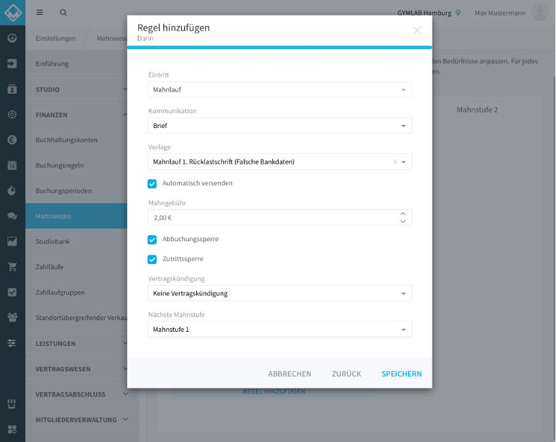556x442 pixels.
Task: Open the shopping cart sidebar icon
Action: (x=12, y=267)
